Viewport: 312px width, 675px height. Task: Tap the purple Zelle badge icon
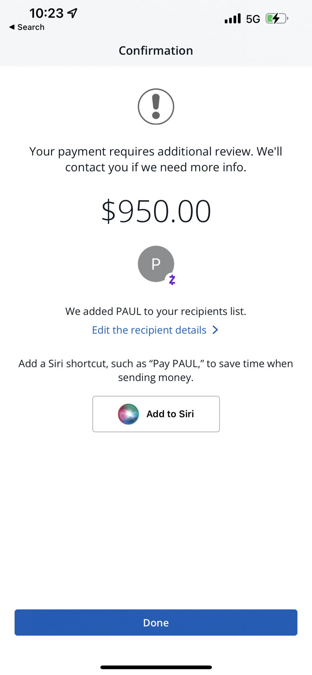click(x=172, y=280)
